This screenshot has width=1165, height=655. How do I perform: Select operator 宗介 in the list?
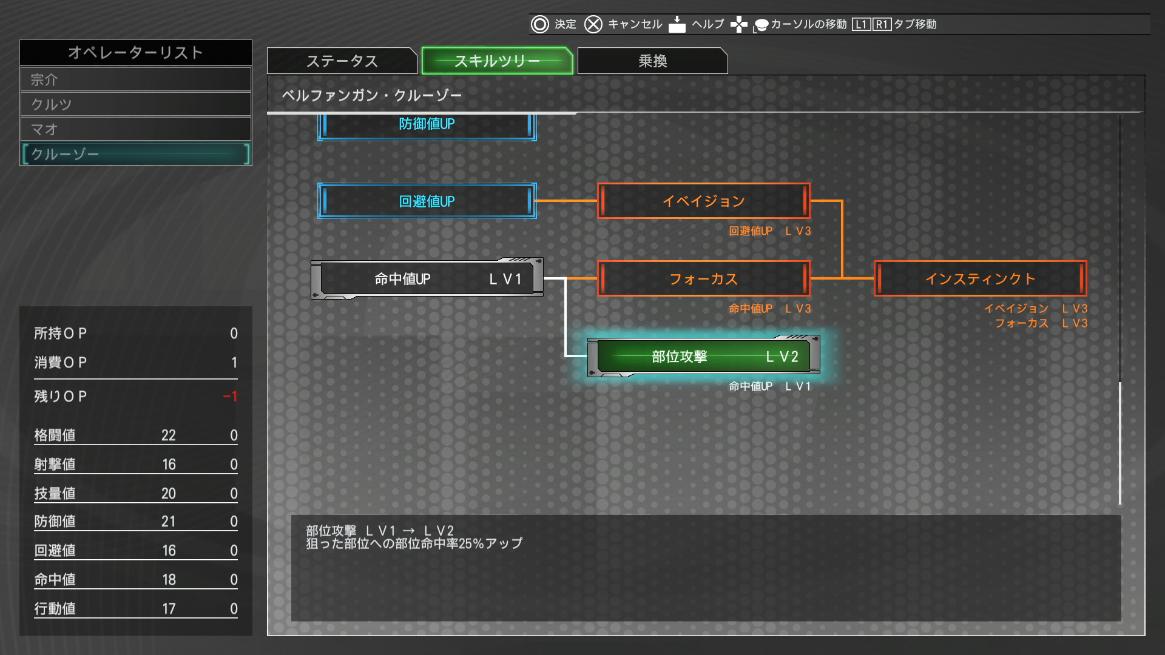[x=135, y=79]
